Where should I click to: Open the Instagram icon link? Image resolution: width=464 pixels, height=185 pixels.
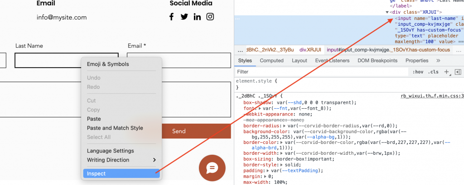(x=210, y=17)
